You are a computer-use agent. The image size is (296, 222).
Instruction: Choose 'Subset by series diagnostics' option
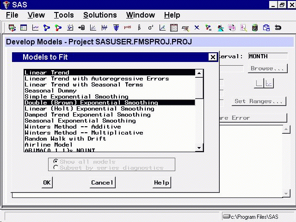[x=56, y=167]
